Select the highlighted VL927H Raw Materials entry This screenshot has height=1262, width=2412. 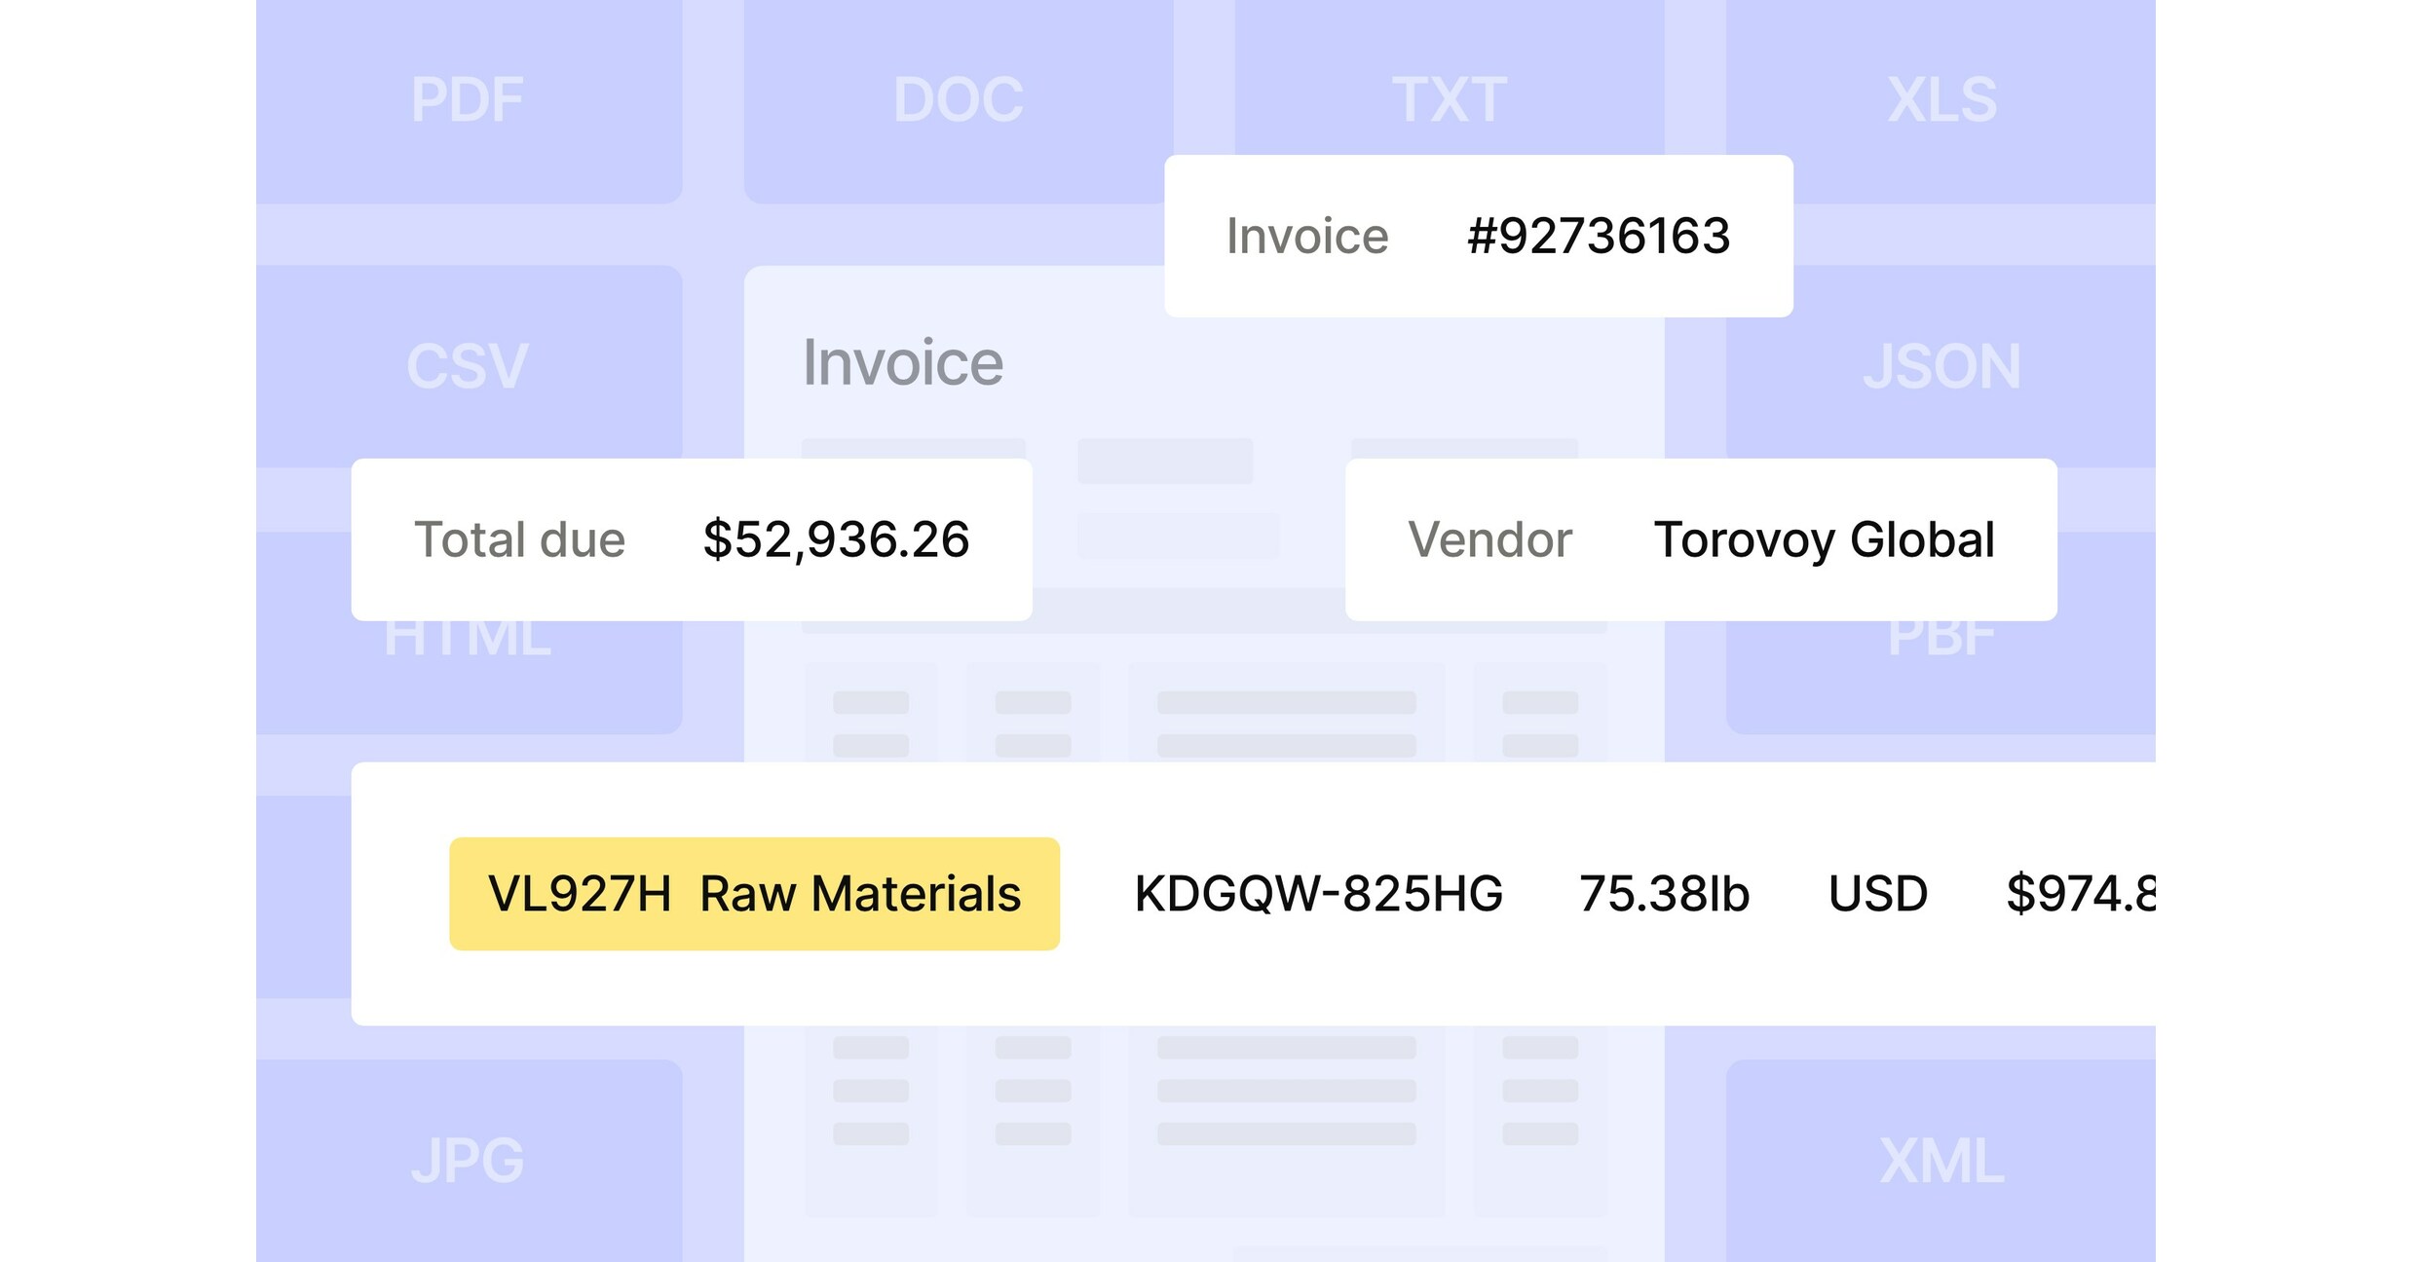(x=754, y=893)
